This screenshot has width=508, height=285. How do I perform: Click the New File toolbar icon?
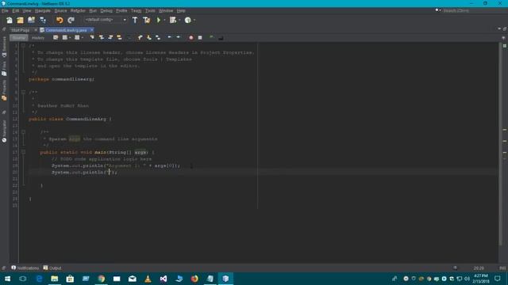[x=10, y=20]
